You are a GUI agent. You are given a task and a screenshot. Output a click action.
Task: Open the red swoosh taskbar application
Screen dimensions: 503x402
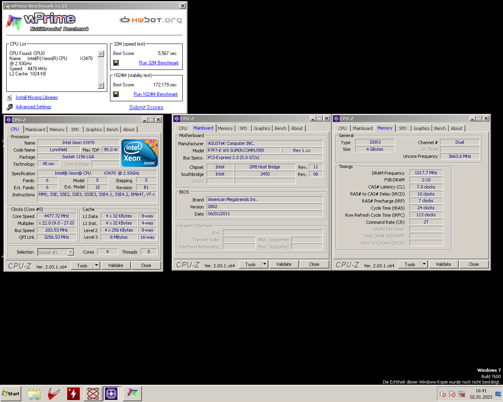(x=54, y=394)
